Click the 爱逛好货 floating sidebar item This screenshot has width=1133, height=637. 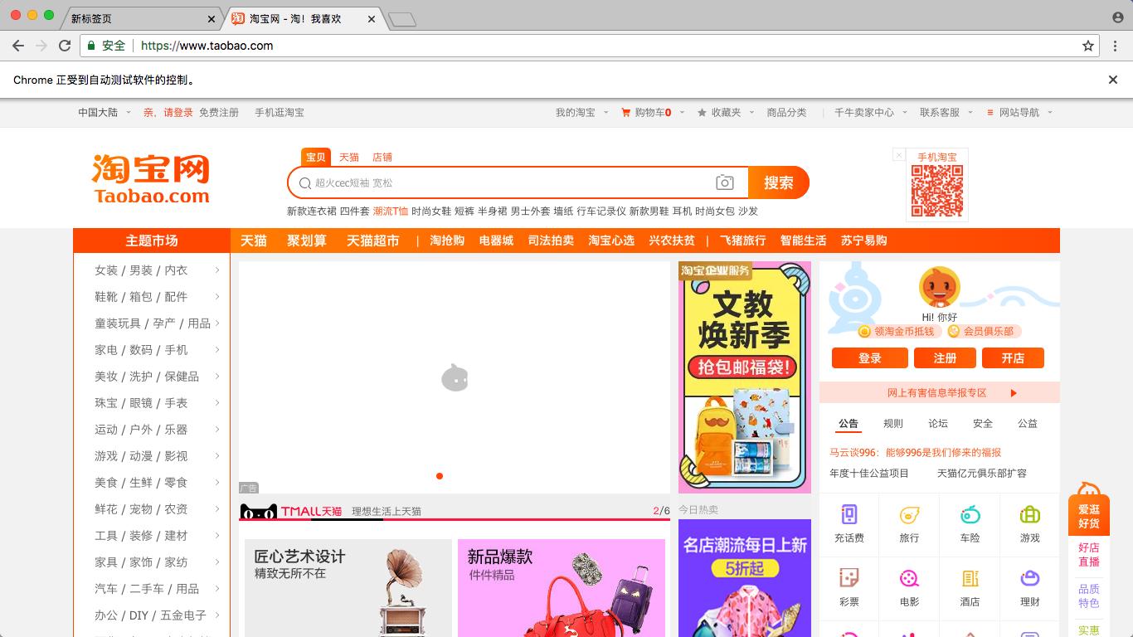pyautogui.click(x=1089, y=515)
